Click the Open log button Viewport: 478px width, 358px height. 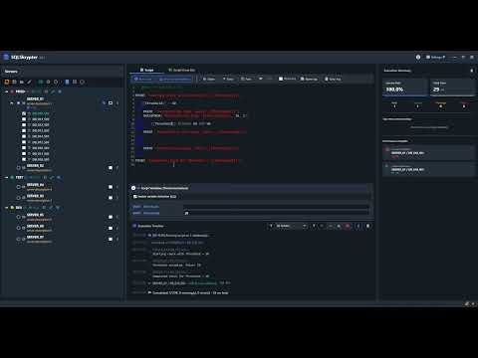(x=309, y=79)
